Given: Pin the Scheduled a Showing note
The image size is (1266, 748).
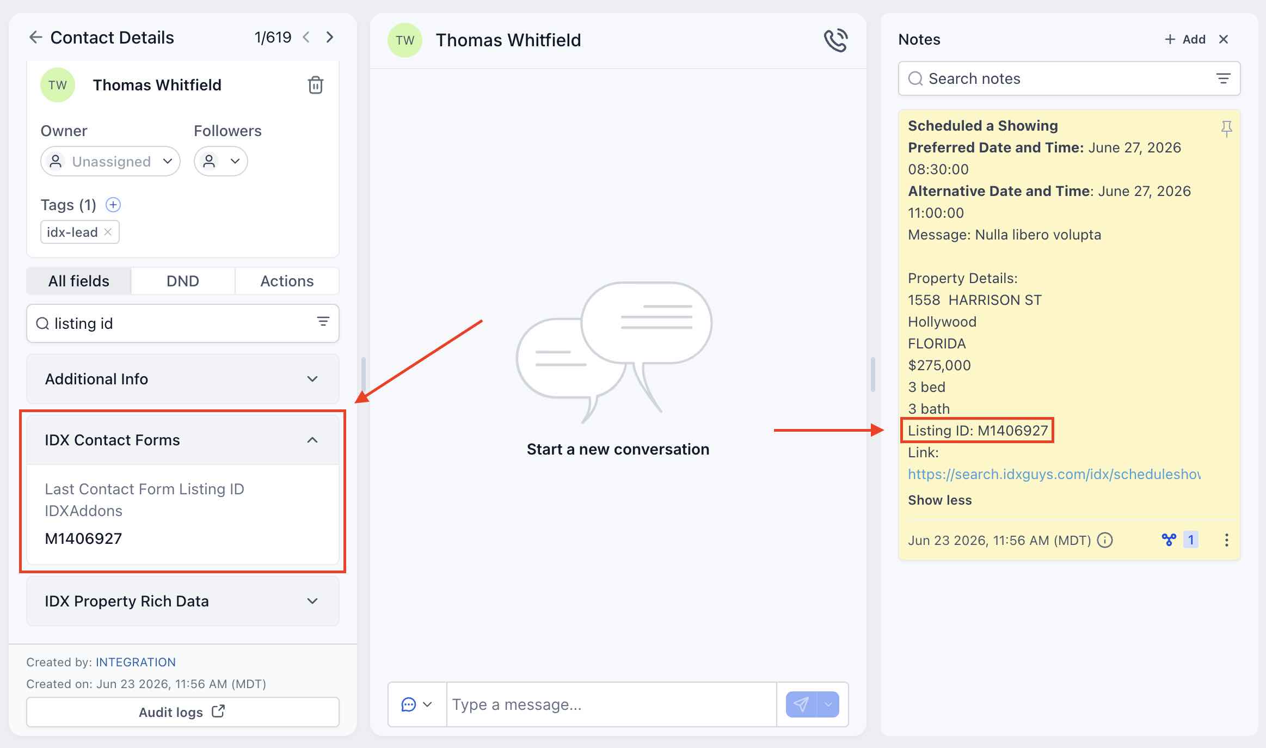Looking at the screenshot, I should pyautogui.click(x=1226, y=129).
